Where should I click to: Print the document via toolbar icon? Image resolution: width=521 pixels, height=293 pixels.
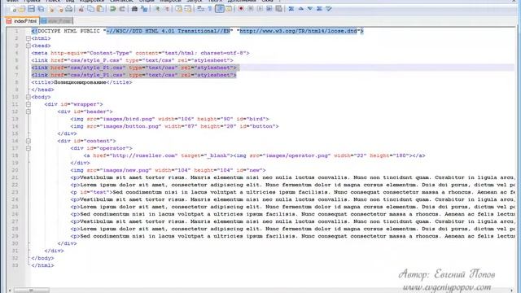pos(68,9)
